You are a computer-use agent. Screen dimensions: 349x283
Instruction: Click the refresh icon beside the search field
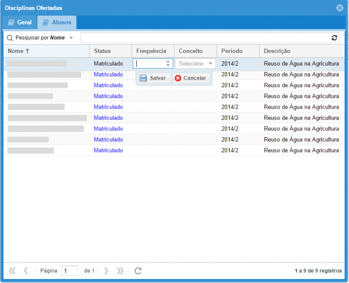pos(334,38)
